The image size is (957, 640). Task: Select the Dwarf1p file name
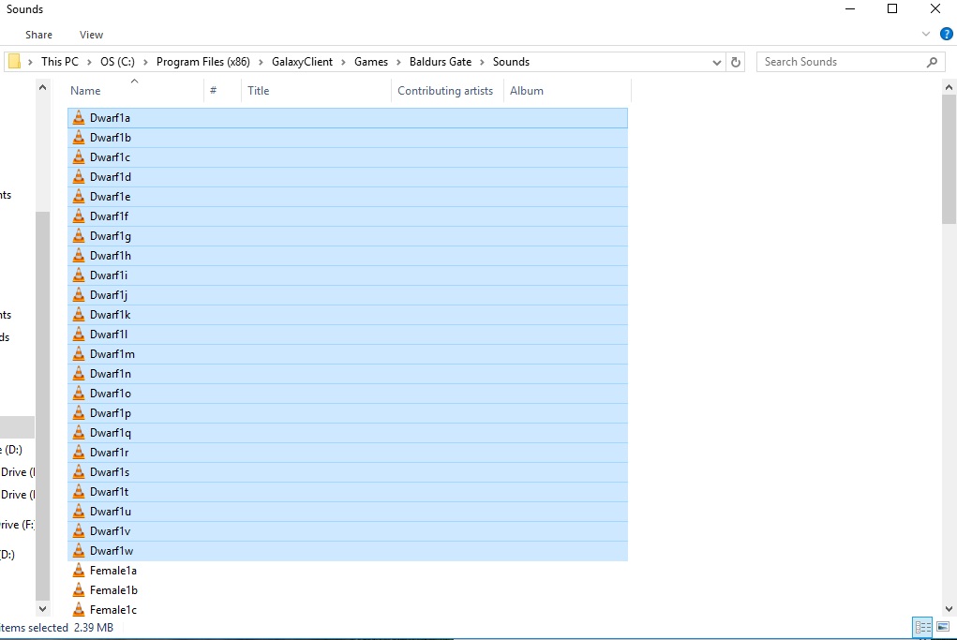coord(111,413)
